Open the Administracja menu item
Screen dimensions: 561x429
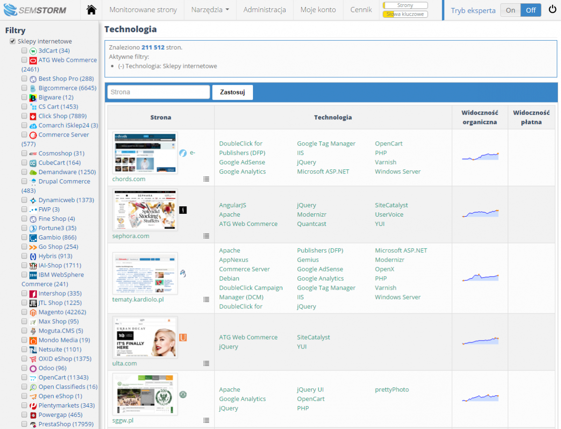pos(265,10)
